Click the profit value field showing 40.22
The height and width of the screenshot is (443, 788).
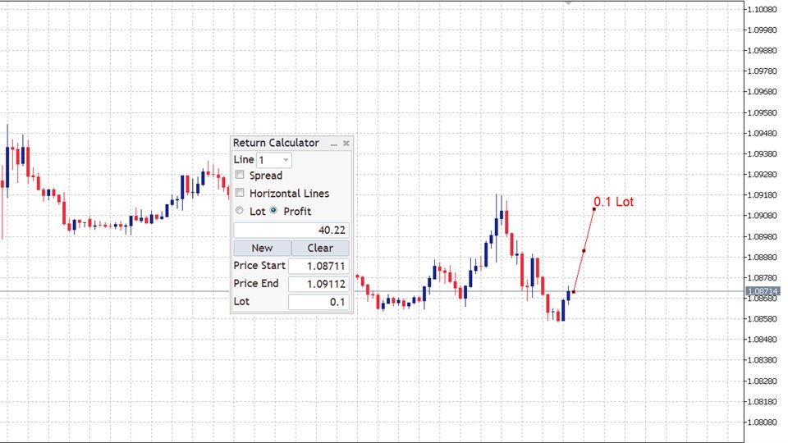click(291, 230)
